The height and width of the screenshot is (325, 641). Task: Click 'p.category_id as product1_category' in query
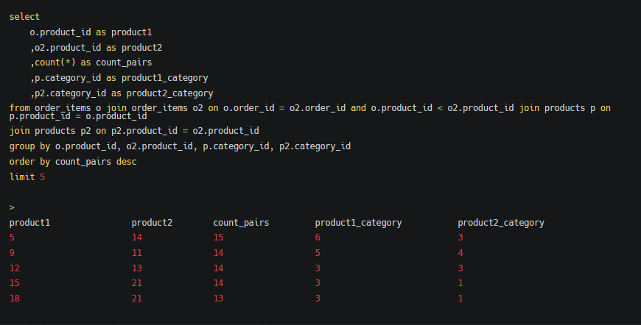click(121, 78)
